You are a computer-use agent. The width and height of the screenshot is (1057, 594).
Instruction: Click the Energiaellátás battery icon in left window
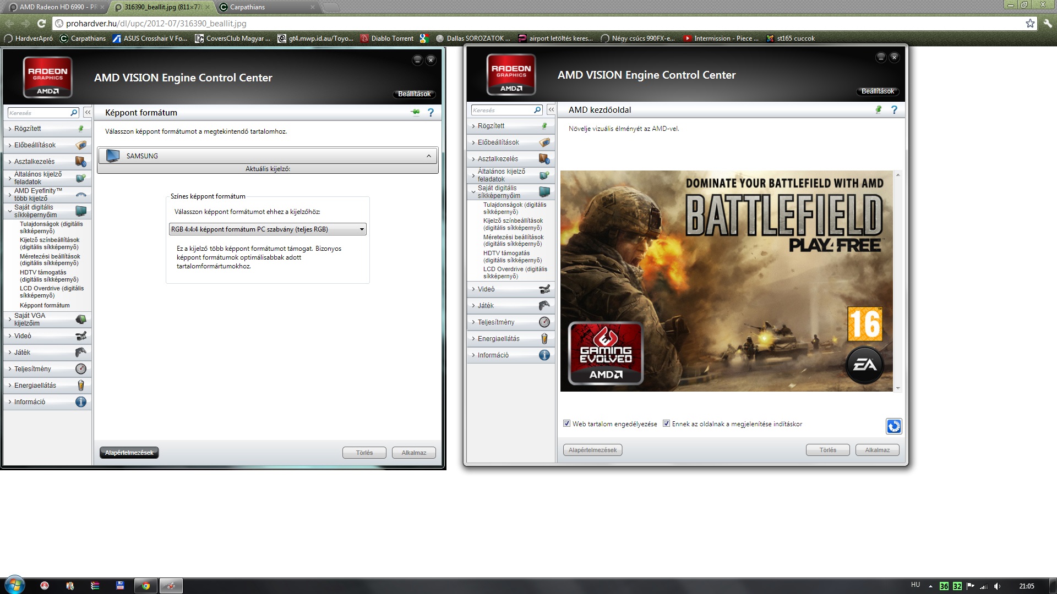(x=81, y=386)
